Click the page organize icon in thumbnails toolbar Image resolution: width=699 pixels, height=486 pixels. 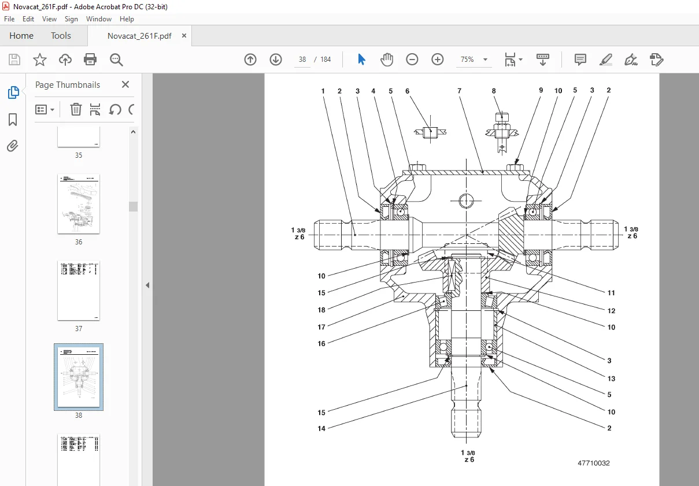click(95, 109)
